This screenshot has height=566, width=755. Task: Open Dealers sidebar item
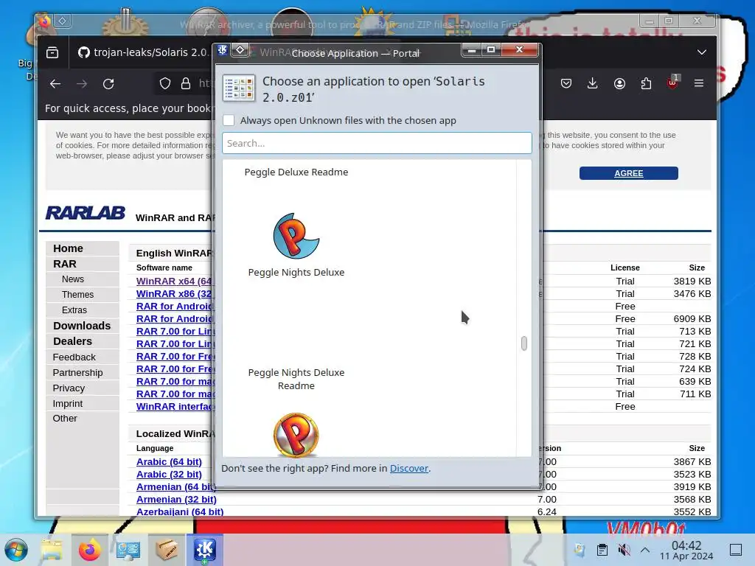72,341
